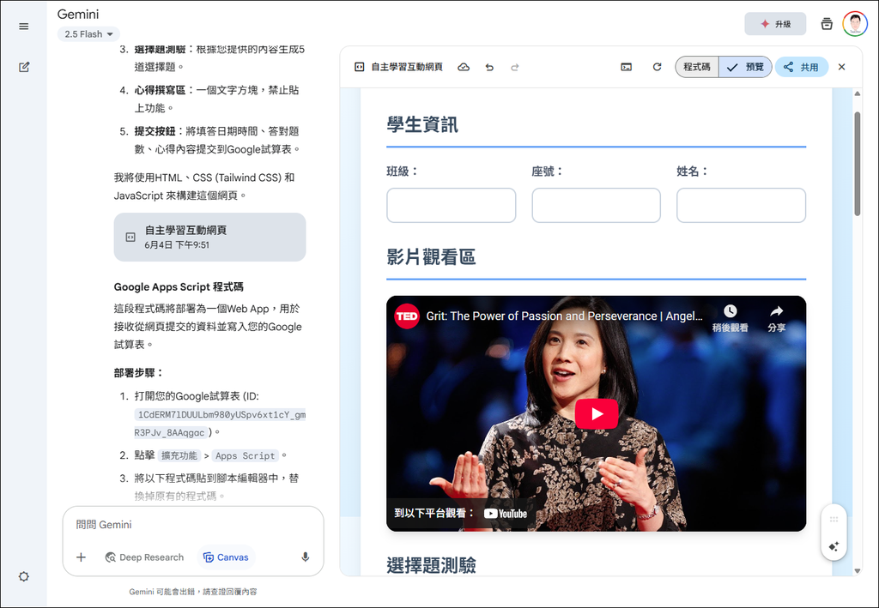879x608 pixels.
Task: Click the 座號 input field
Action: (x=596, y=206)
